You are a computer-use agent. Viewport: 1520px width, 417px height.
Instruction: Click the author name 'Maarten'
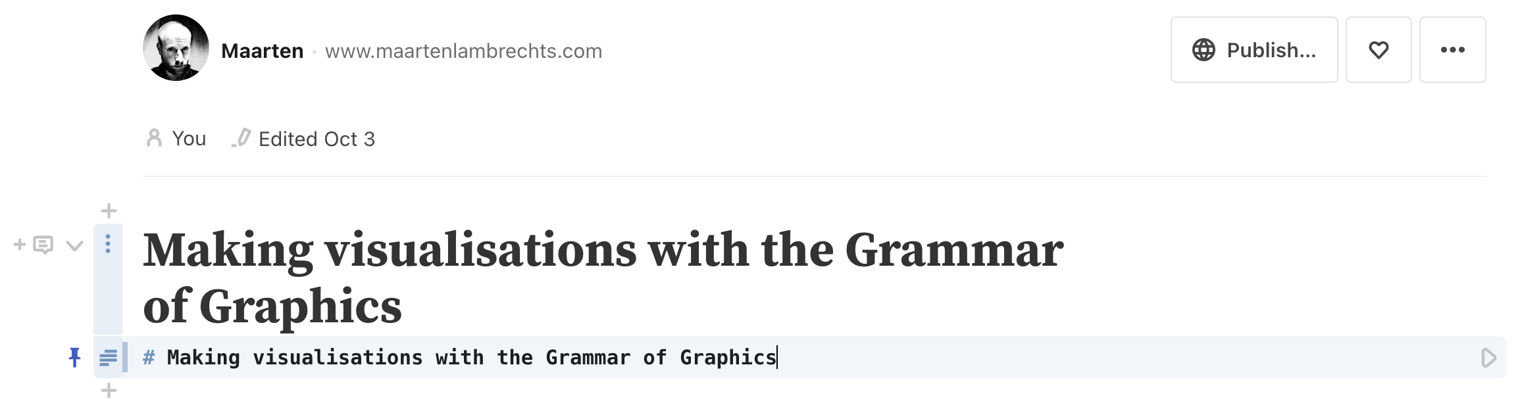(262, 51)
